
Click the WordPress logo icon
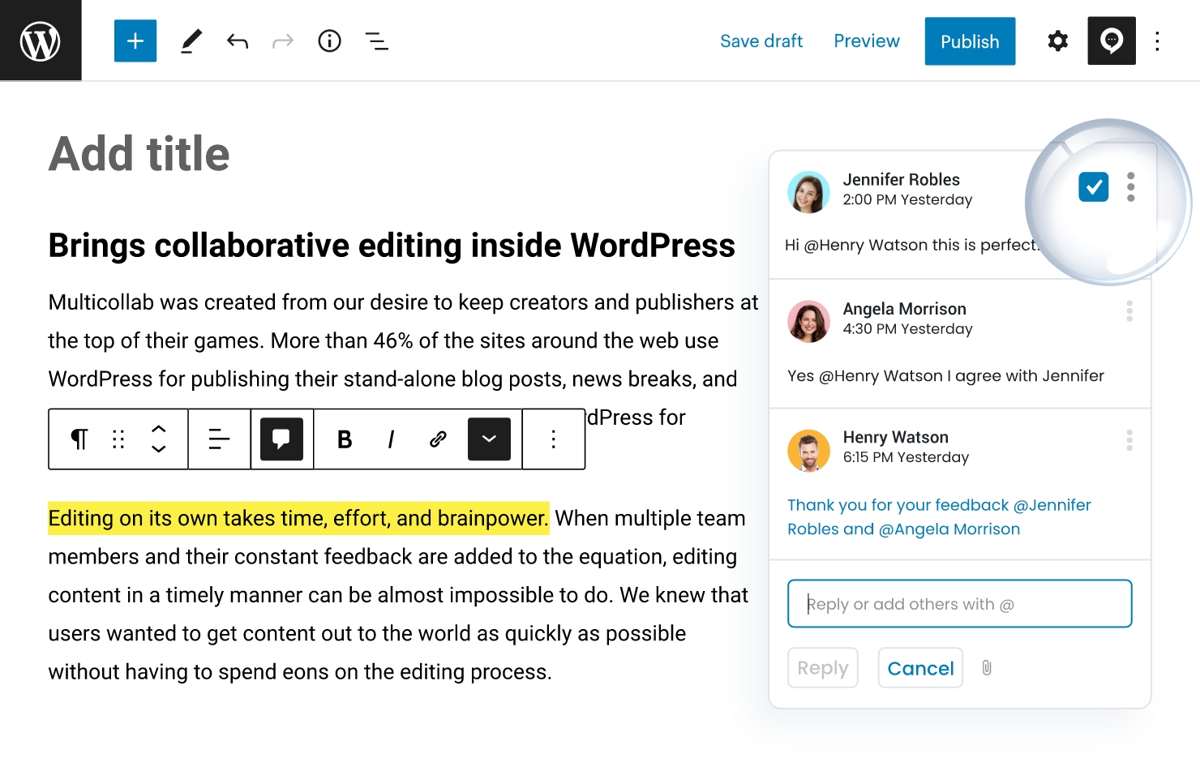pos(41,41)
